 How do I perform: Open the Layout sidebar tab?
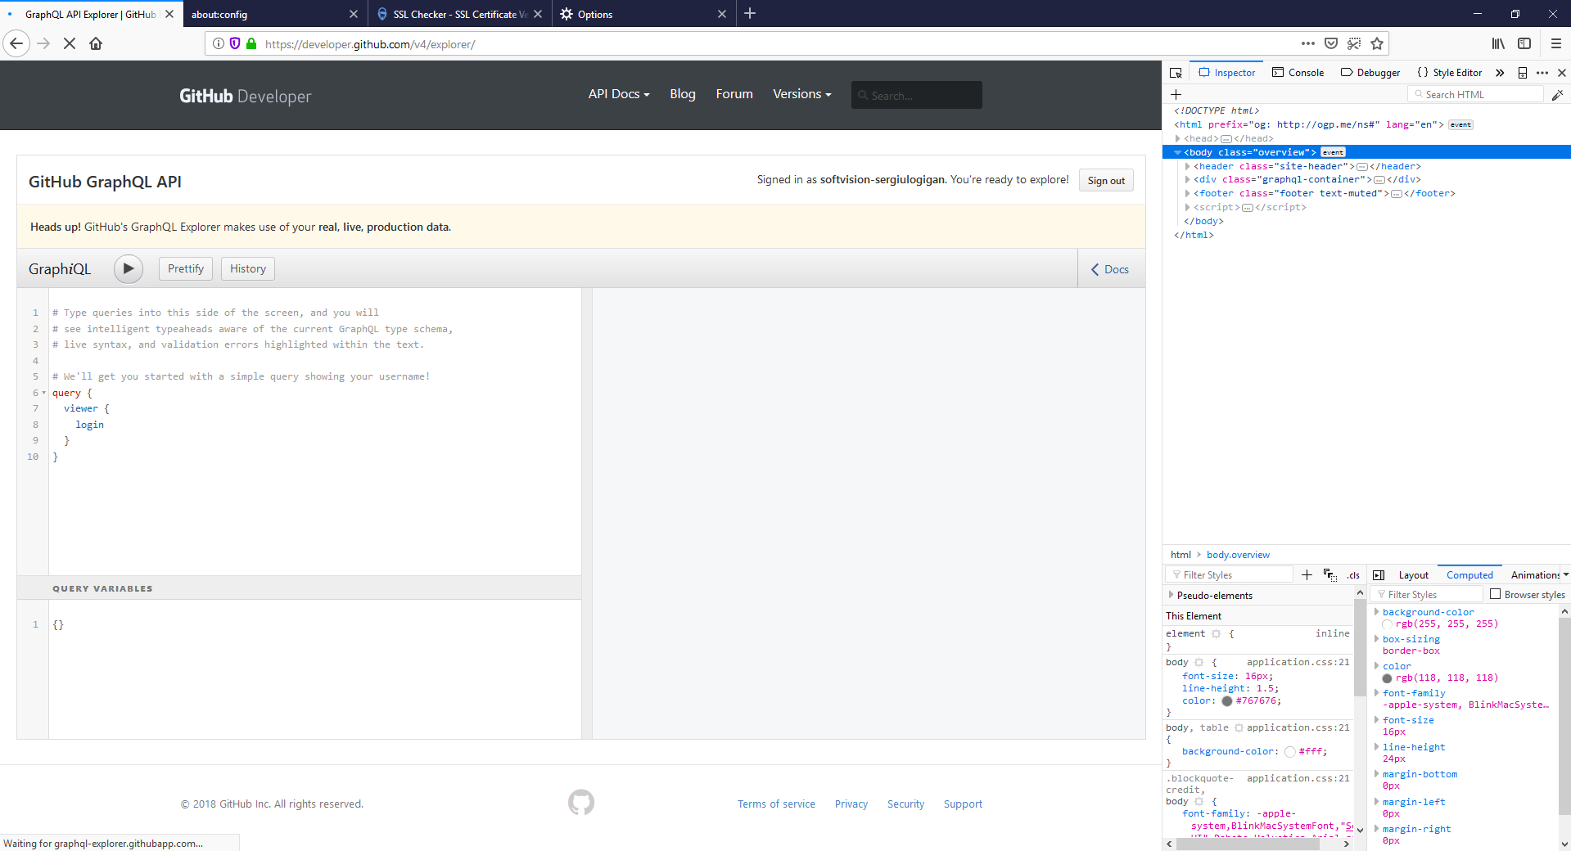pyautogui.click(x=1413, y=575)
